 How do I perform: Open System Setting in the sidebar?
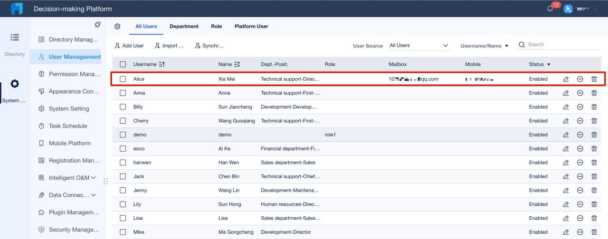click(x=66, y=109)
